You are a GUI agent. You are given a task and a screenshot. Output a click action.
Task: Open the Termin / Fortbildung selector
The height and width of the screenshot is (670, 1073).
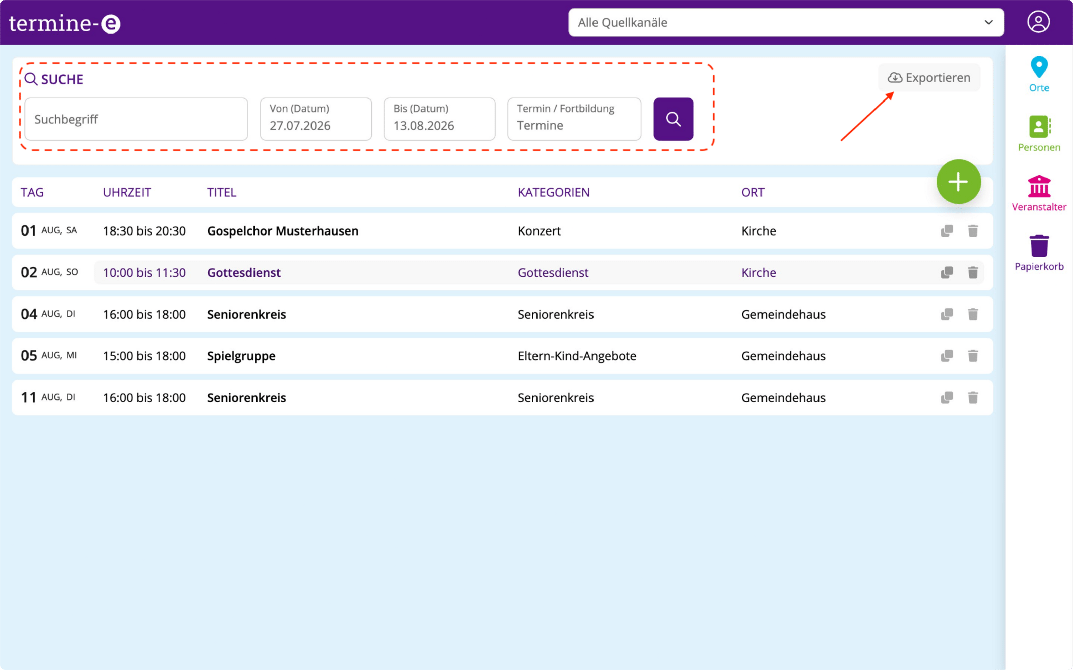[574, 119]
